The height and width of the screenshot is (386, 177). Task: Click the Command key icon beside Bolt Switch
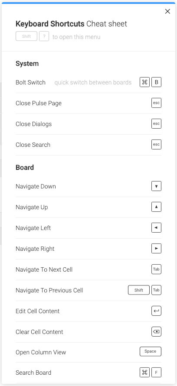tap(145, 82)
